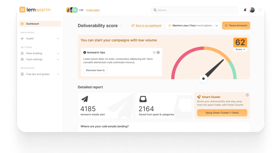The image size is (280, 153).
Task: Click the Team settings gear icon
Action: (x=22, y=59)
